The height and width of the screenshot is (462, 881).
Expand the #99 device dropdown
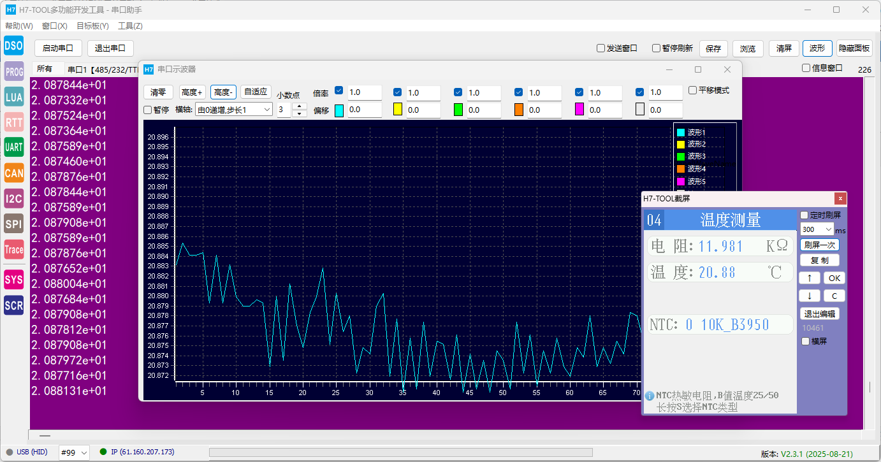click(x=74, y=452)
